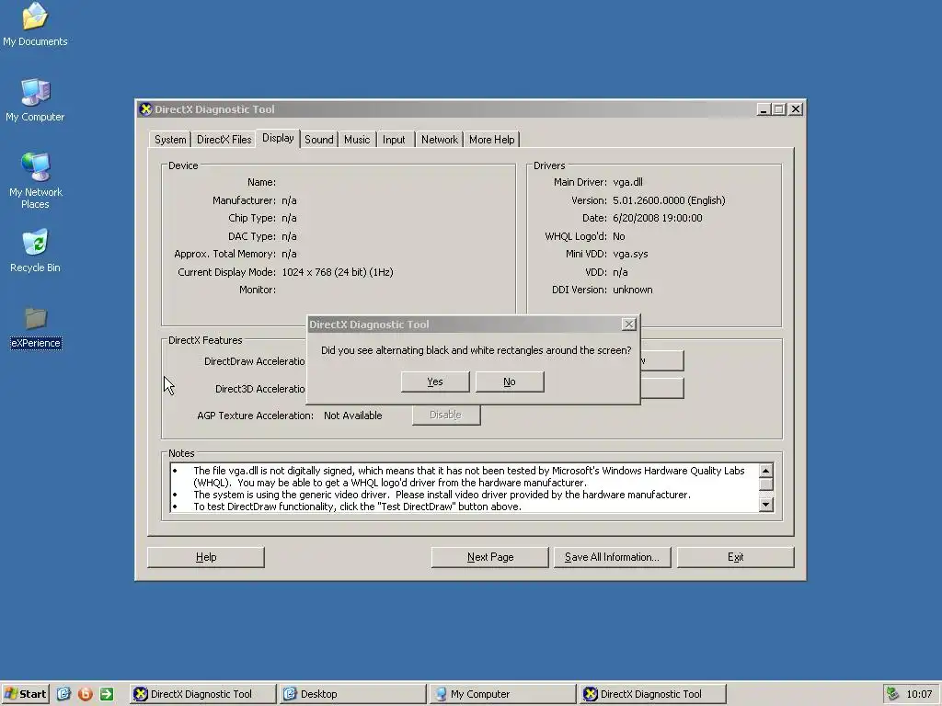Open the Sound tab
The height and width of the screenshot is (706, 942).
[x=319, y=140]
